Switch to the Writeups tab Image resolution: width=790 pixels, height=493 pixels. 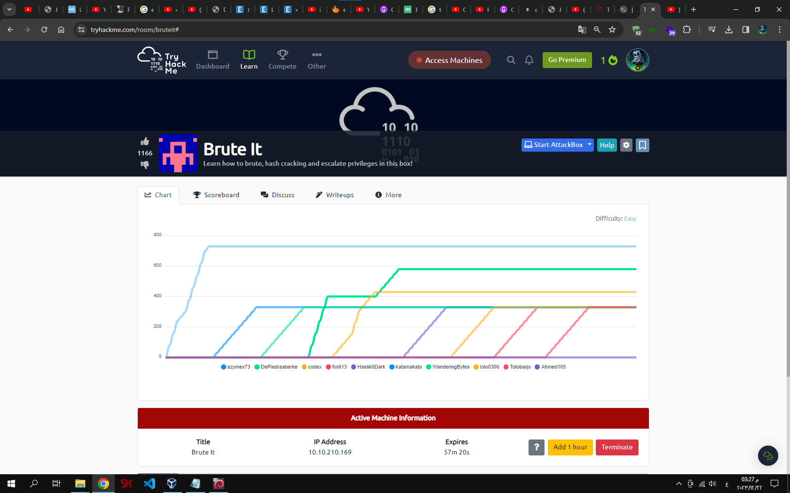335,195
